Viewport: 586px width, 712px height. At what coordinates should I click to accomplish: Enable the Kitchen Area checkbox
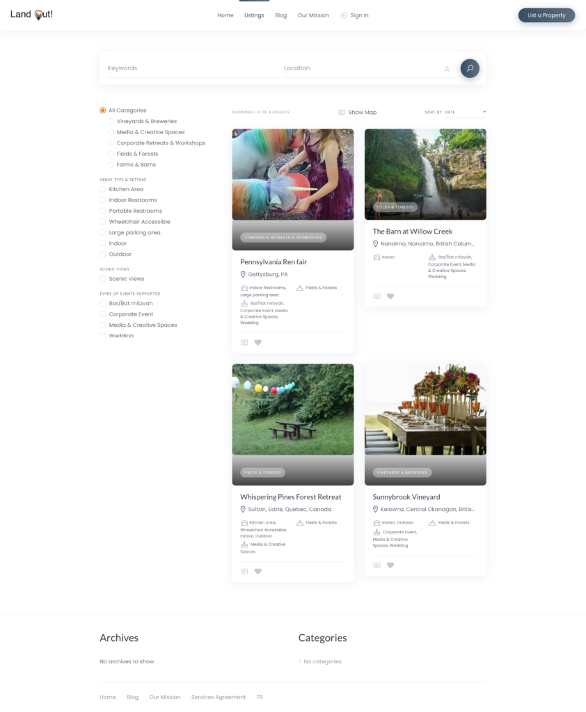(103, 189)
